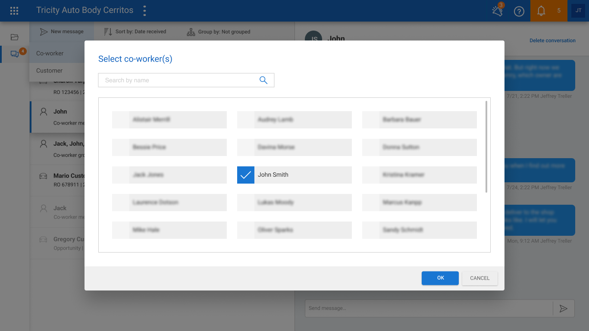Open Group by: Not grouped dropdown

[219, 31]
